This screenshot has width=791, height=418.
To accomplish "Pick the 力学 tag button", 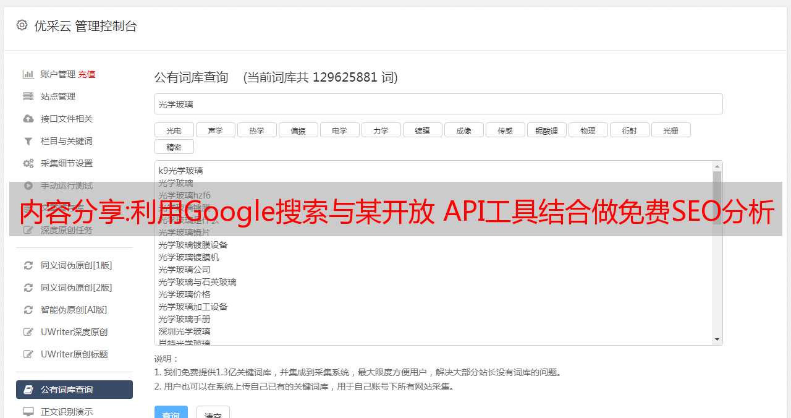I will tap(381, 130).
